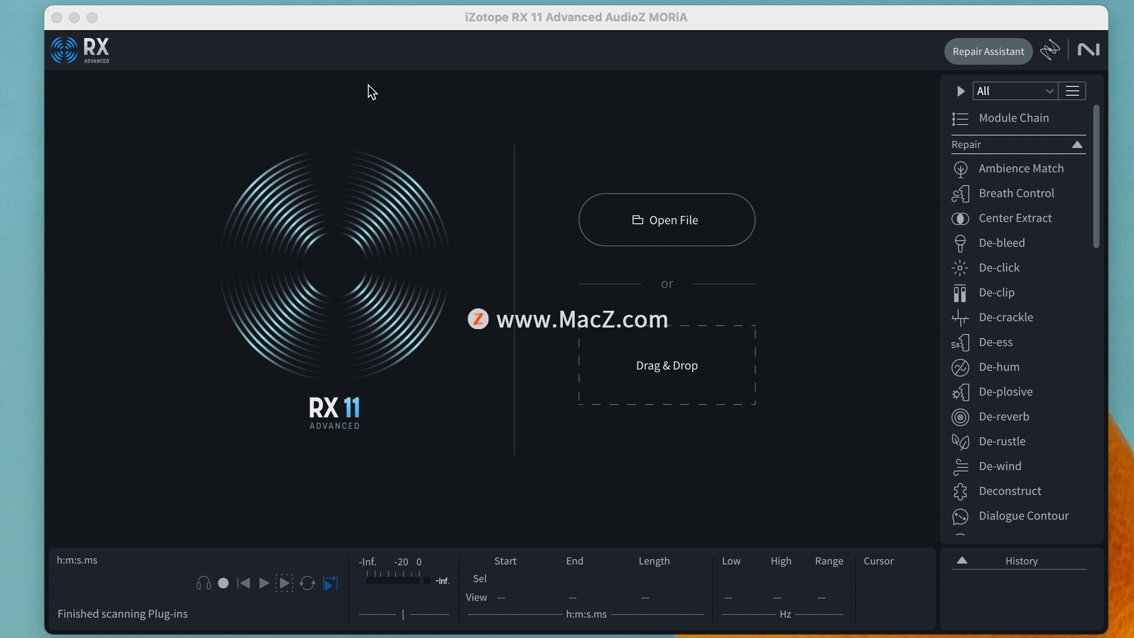Click the Hz frequency units label
1134x638 pixels.
[785, 614]
